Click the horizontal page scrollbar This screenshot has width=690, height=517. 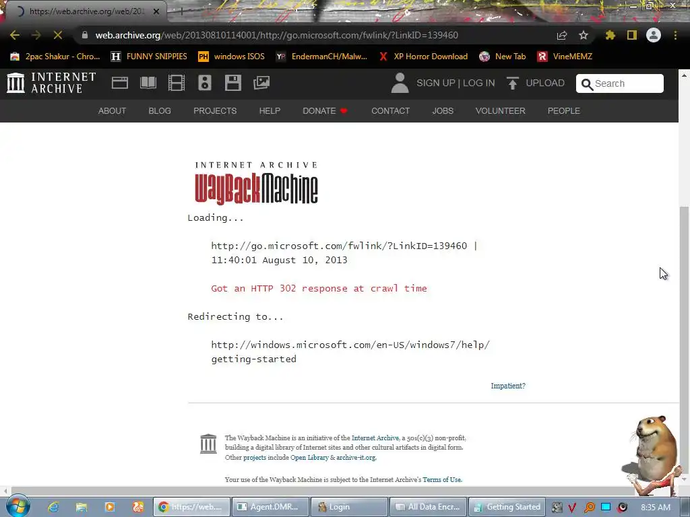click(317, 490)
